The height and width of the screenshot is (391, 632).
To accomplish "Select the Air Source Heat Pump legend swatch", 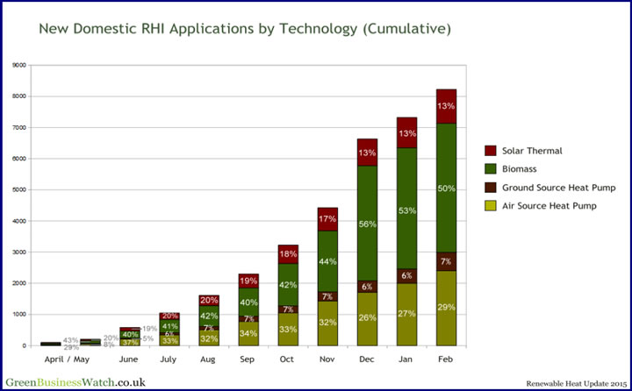I will [x=491, y=205].
